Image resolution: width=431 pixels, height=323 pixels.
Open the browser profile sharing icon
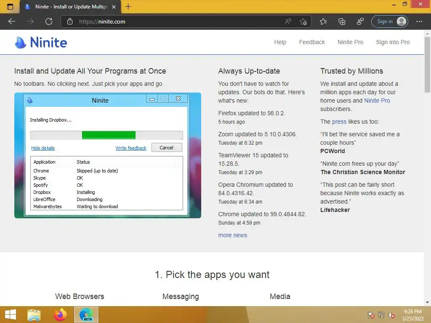pos(360,21)
